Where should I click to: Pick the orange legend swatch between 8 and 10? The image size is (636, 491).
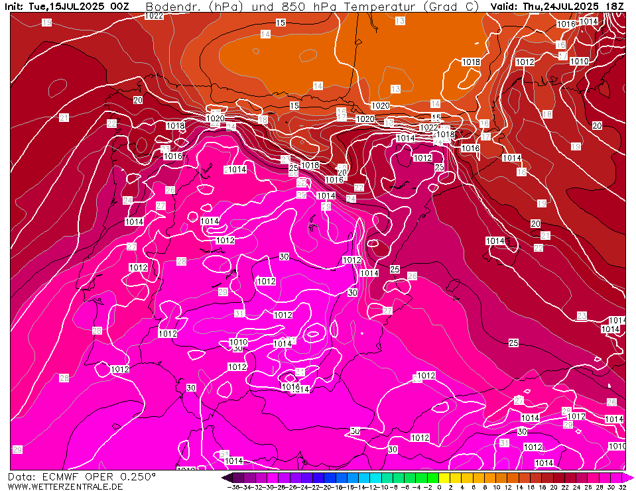[490, 478]
